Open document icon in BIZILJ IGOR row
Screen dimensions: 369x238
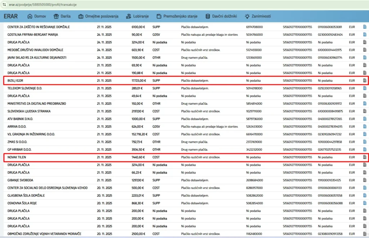pyautogui.click(x=364, y=80)
